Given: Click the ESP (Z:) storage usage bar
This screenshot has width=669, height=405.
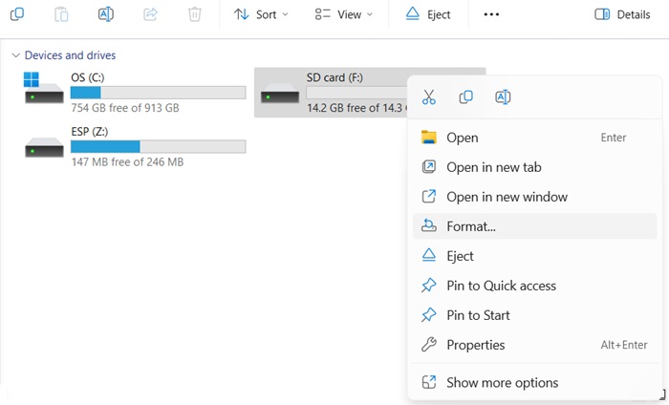Looking at the screenshot, I should (159, 147).
